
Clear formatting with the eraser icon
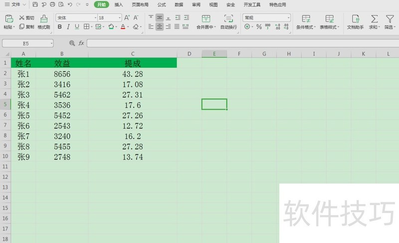click(x=136, y=26)
